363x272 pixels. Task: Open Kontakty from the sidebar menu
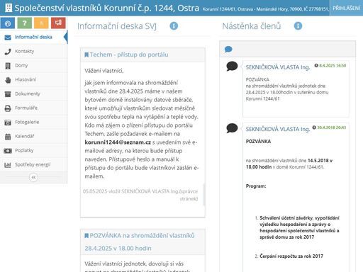[x=33, y=51]
